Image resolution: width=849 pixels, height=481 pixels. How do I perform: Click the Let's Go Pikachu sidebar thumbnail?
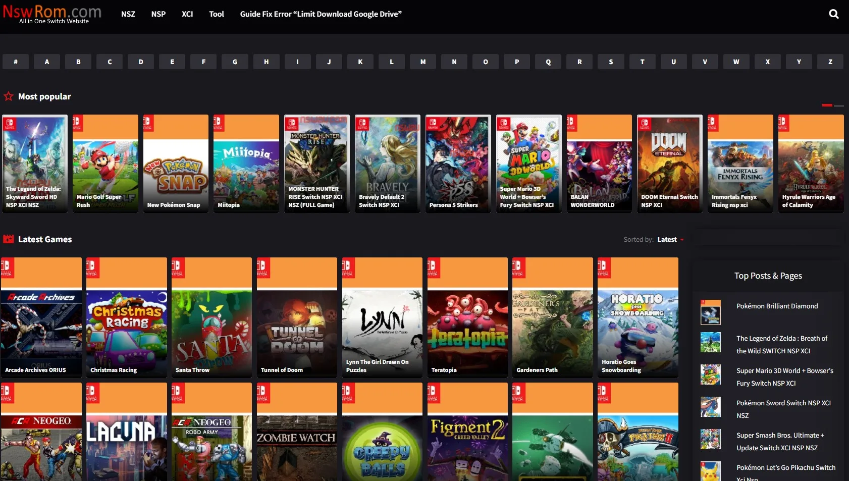711,471
